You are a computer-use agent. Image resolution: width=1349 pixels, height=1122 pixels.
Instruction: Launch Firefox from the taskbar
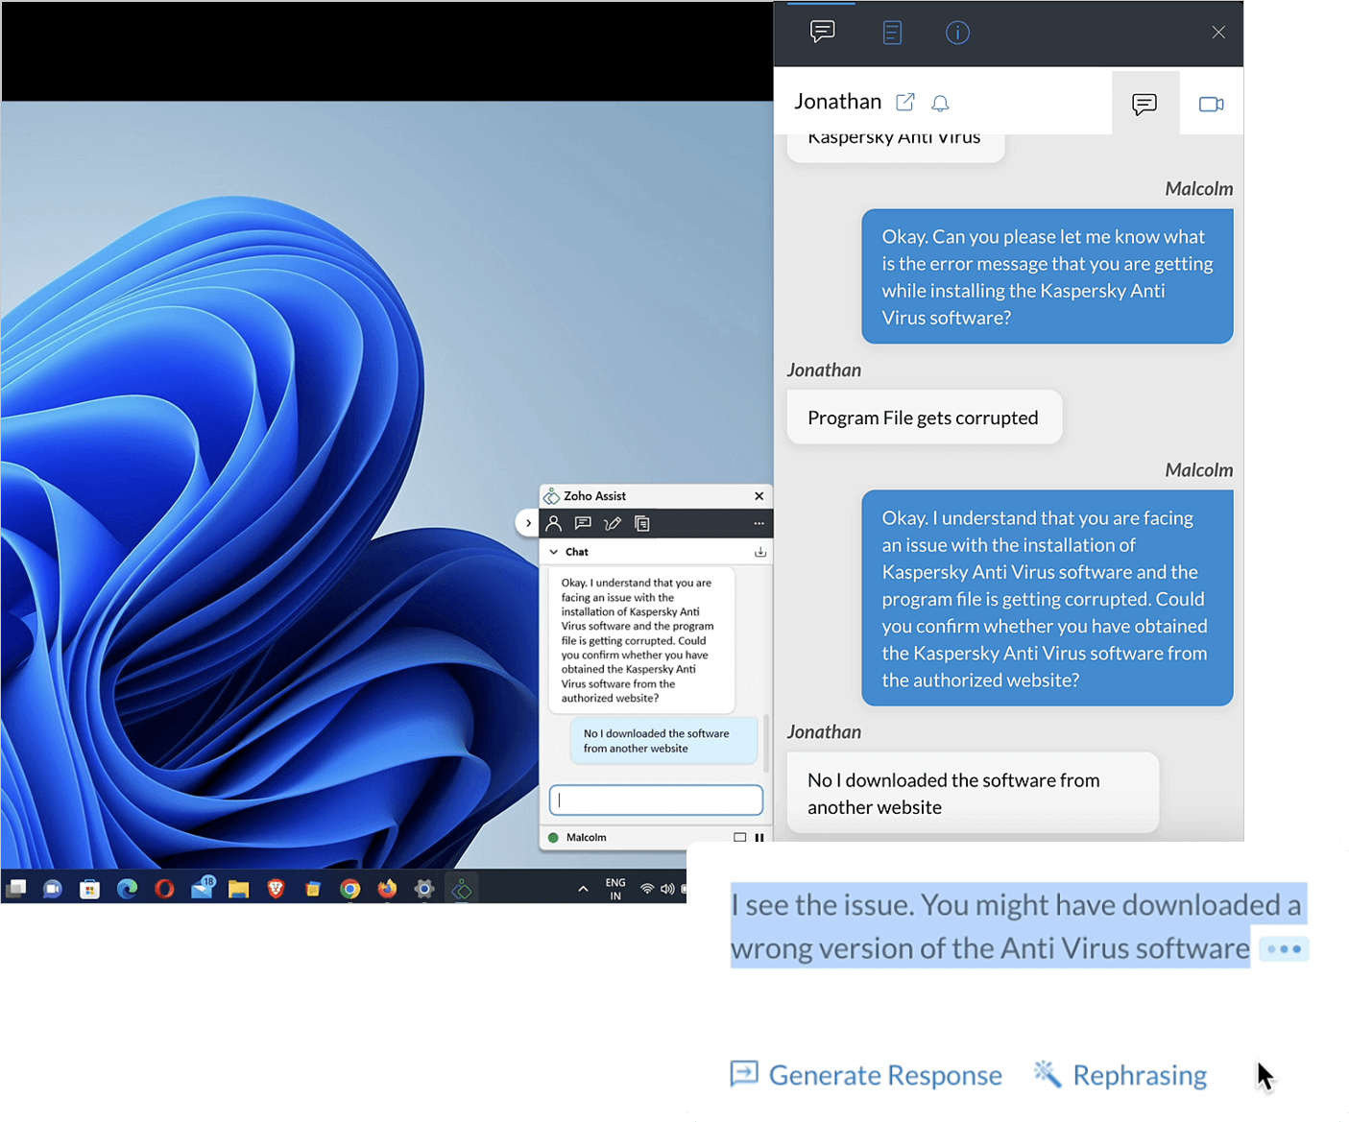coord(387,890)
